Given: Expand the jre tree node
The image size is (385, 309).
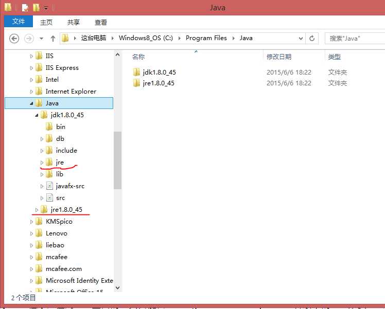Looking at the screenshot, I should pos(42,162).
